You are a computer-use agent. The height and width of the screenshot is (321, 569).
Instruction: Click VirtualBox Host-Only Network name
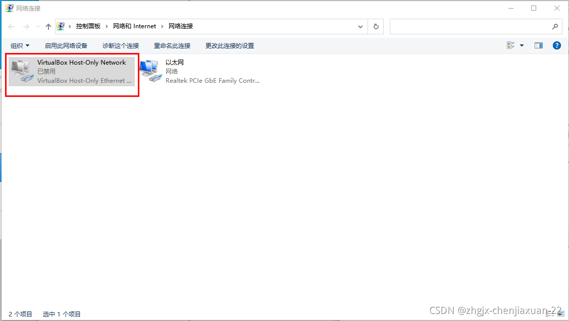click(x=82, y=63)
